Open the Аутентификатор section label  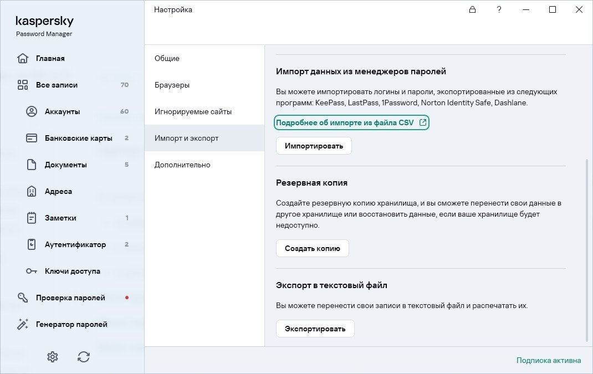[x=75, y=244]
